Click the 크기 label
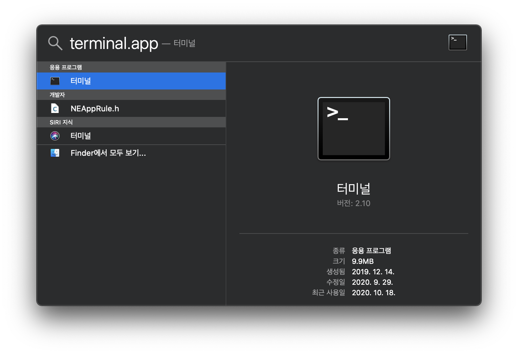The image size is (518, 354). click(x=339, y=261)
